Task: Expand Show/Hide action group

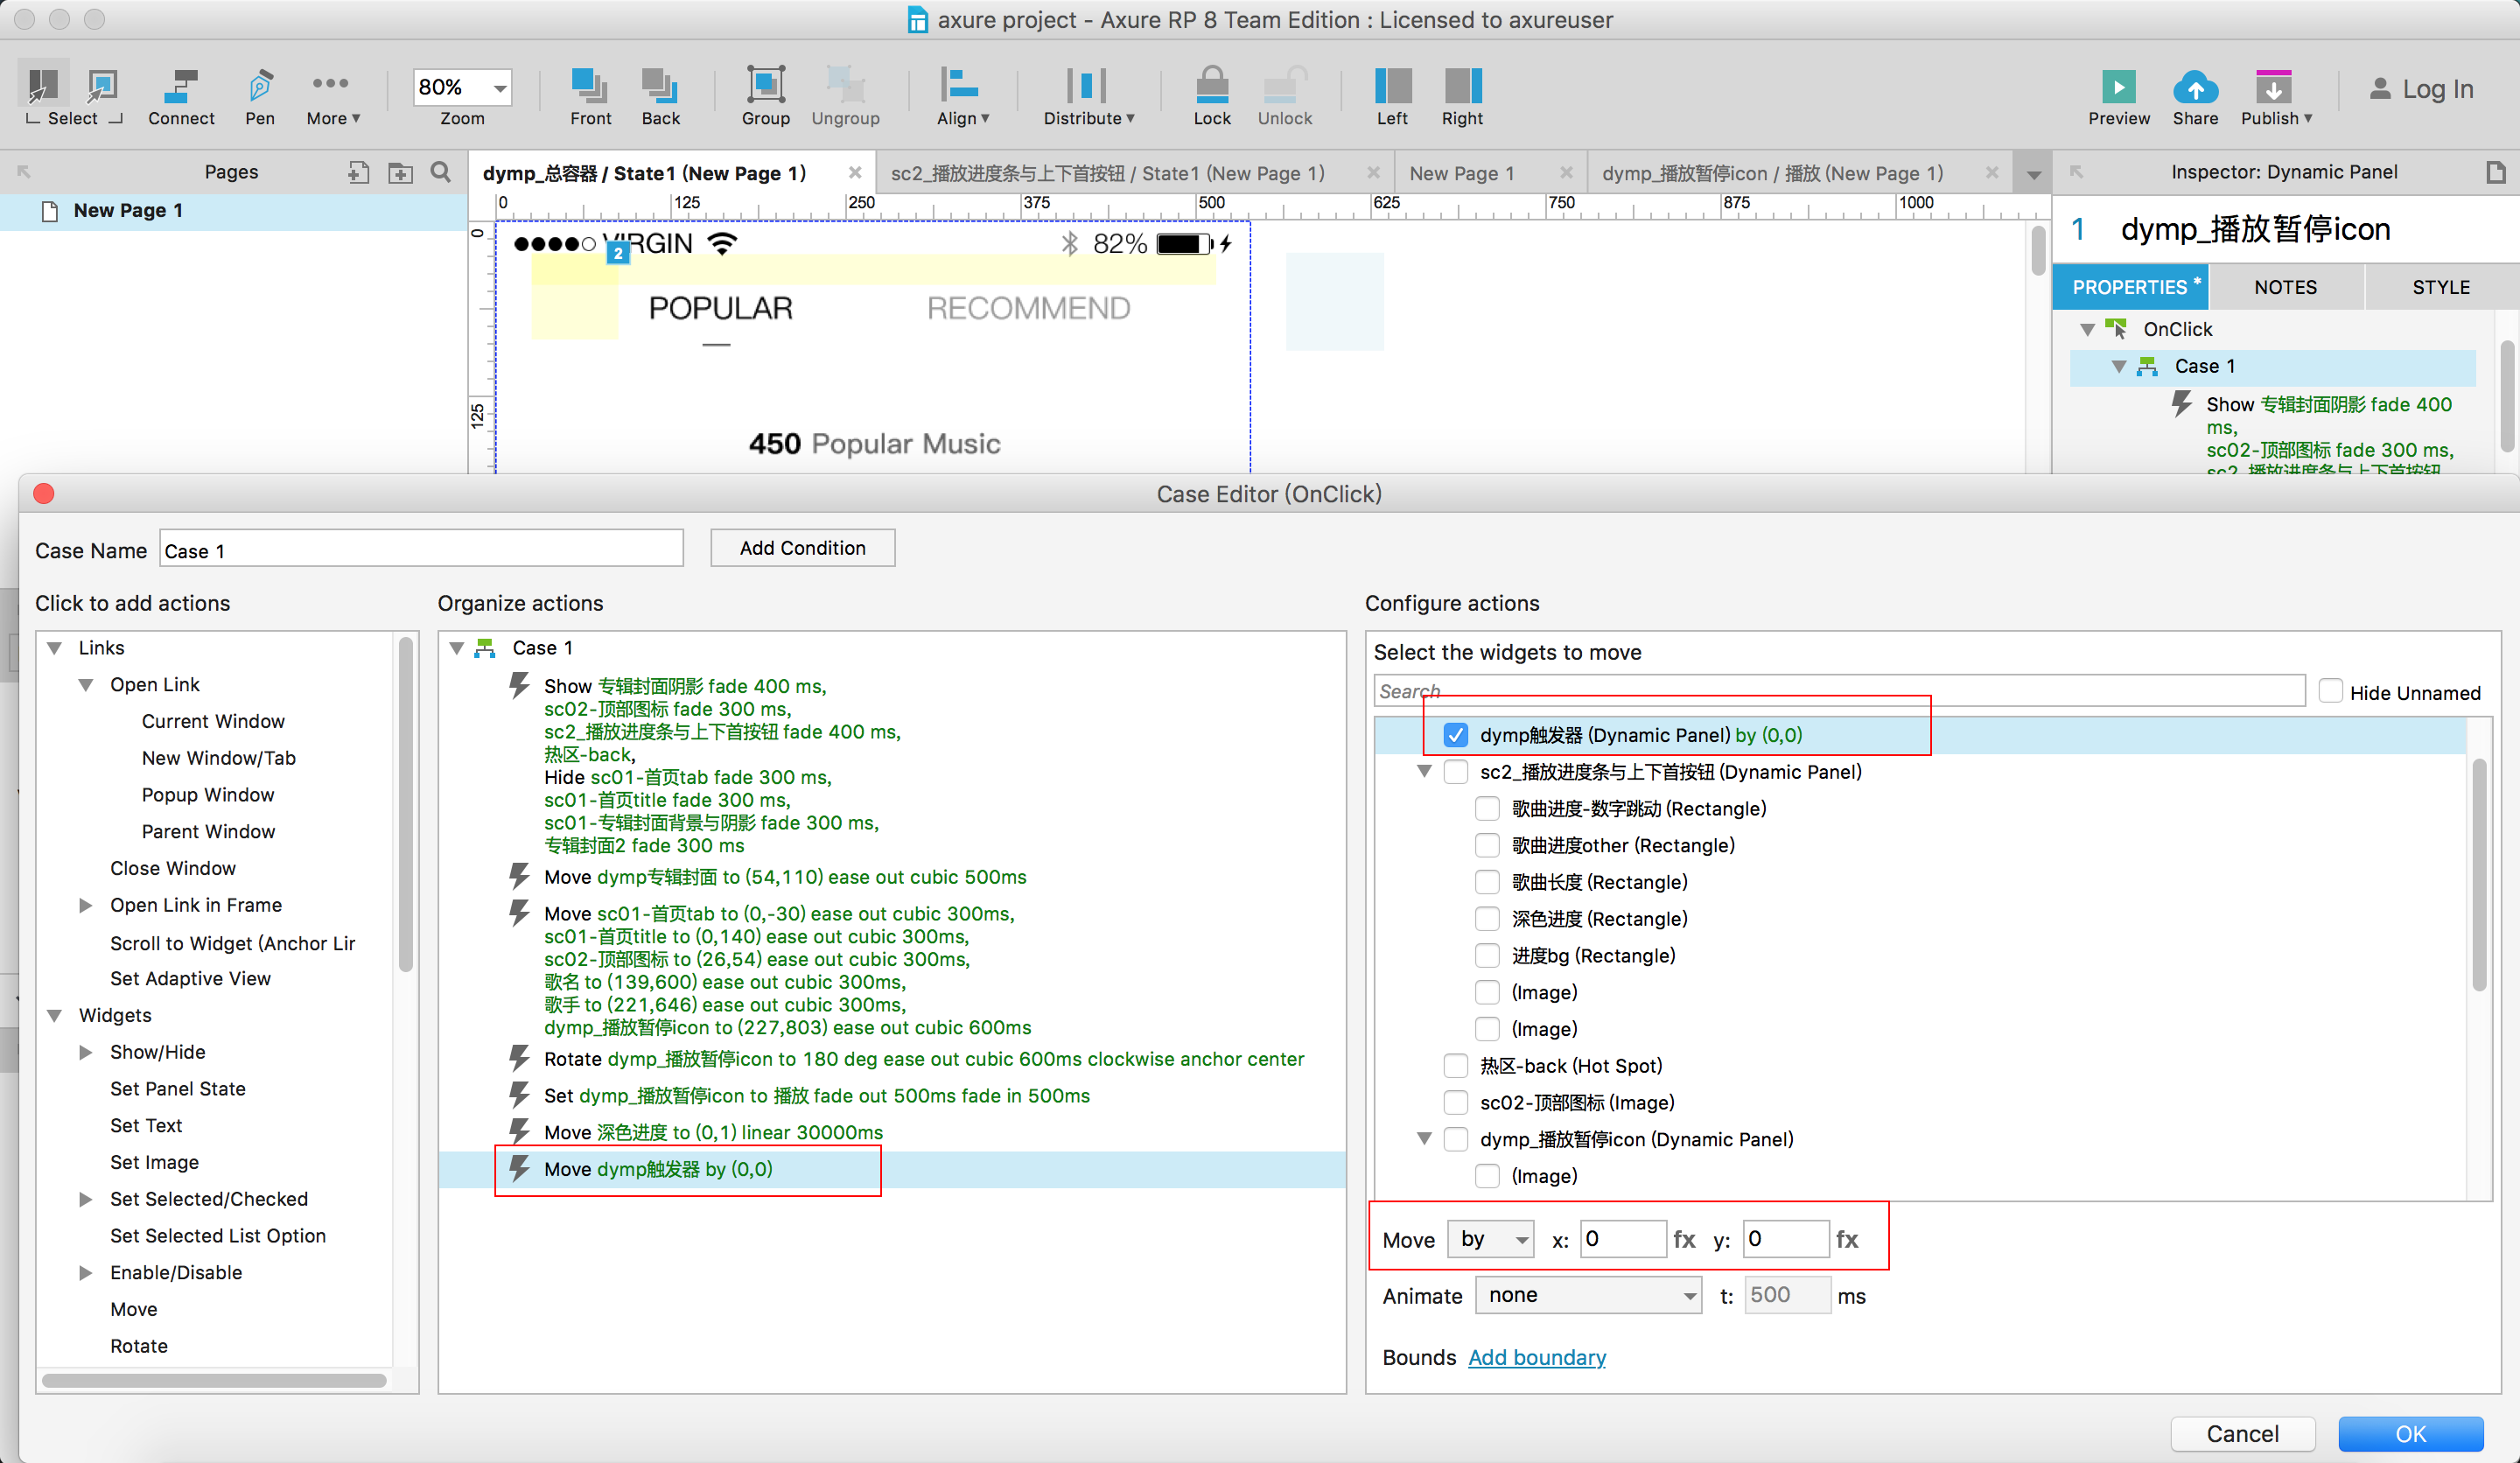Action: (86, 1052)
